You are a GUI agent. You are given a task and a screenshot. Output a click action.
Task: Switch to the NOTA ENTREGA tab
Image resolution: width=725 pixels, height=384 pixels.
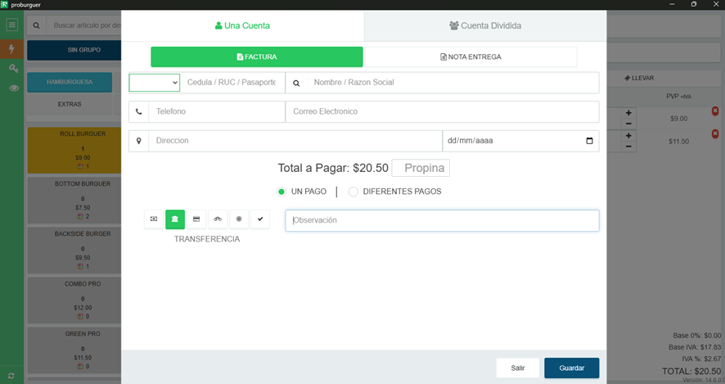click(471, 57)
